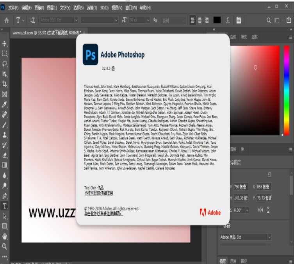294x264 pixels.
Task: Select the History Brush tool
Action: pyautogui.click(x=5, y=145)
